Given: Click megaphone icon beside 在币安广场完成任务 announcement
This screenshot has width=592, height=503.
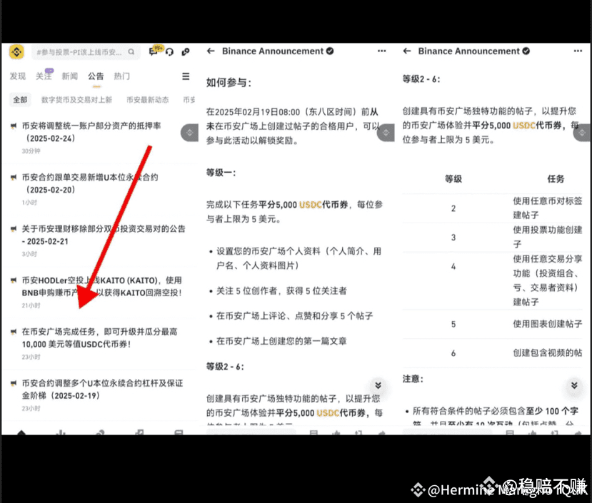Looking at the screenshot, I should coord(14,332).
